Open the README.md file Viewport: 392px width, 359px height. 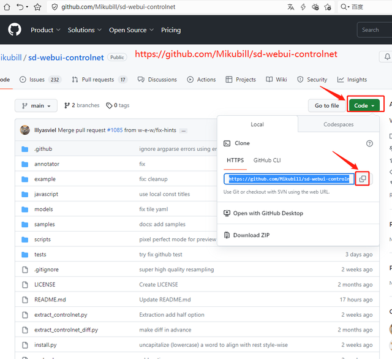pos(50,300)
